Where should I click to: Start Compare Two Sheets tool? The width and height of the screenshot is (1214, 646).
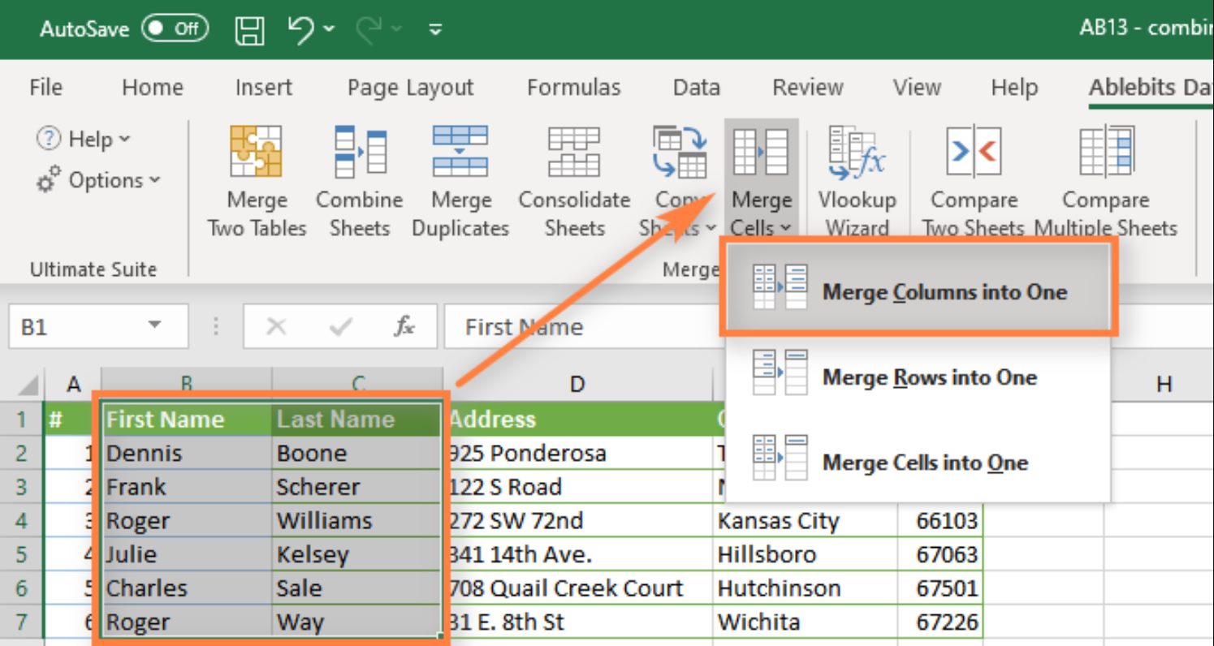973,152
